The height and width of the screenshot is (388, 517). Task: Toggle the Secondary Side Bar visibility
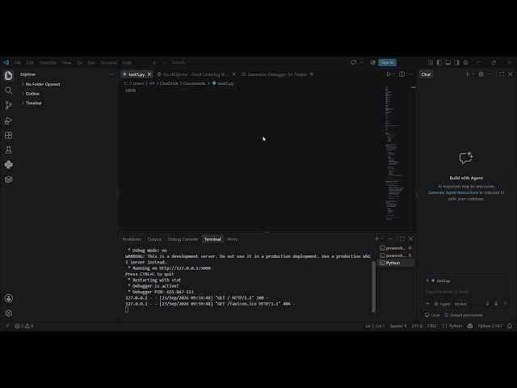tap(456, 62)
